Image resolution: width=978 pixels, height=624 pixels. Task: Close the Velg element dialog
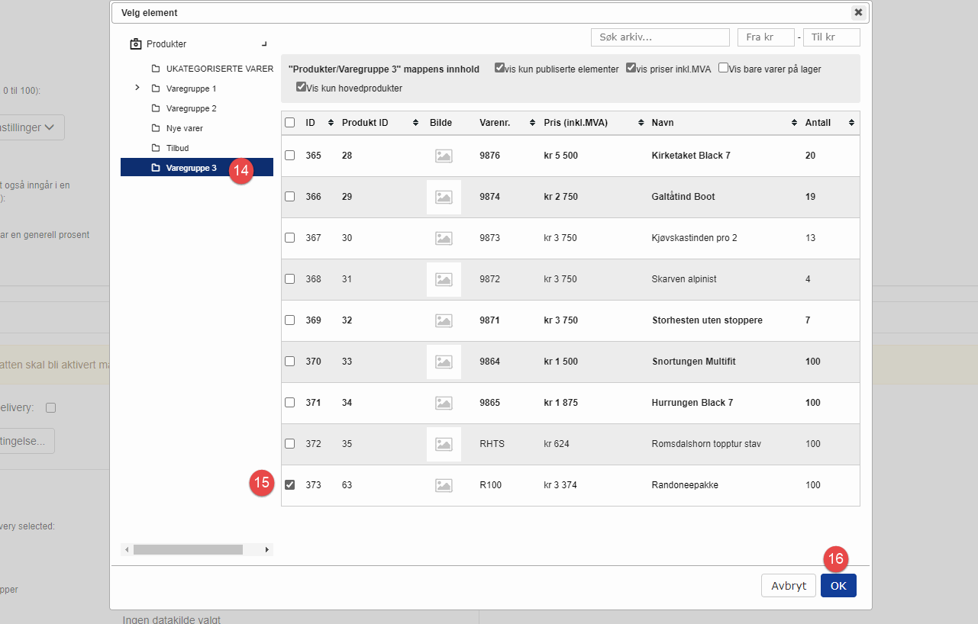click(x=858, y=12)
